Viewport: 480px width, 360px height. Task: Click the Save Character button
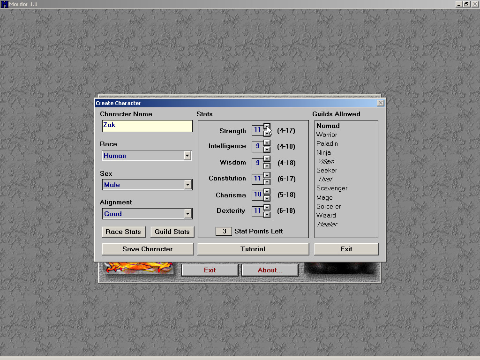point(148,249)
